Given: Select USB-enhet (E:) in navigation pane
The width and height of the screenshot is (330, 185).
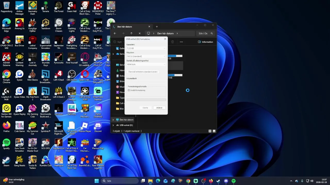Looking at the screenshot, I should coord(126,125).
